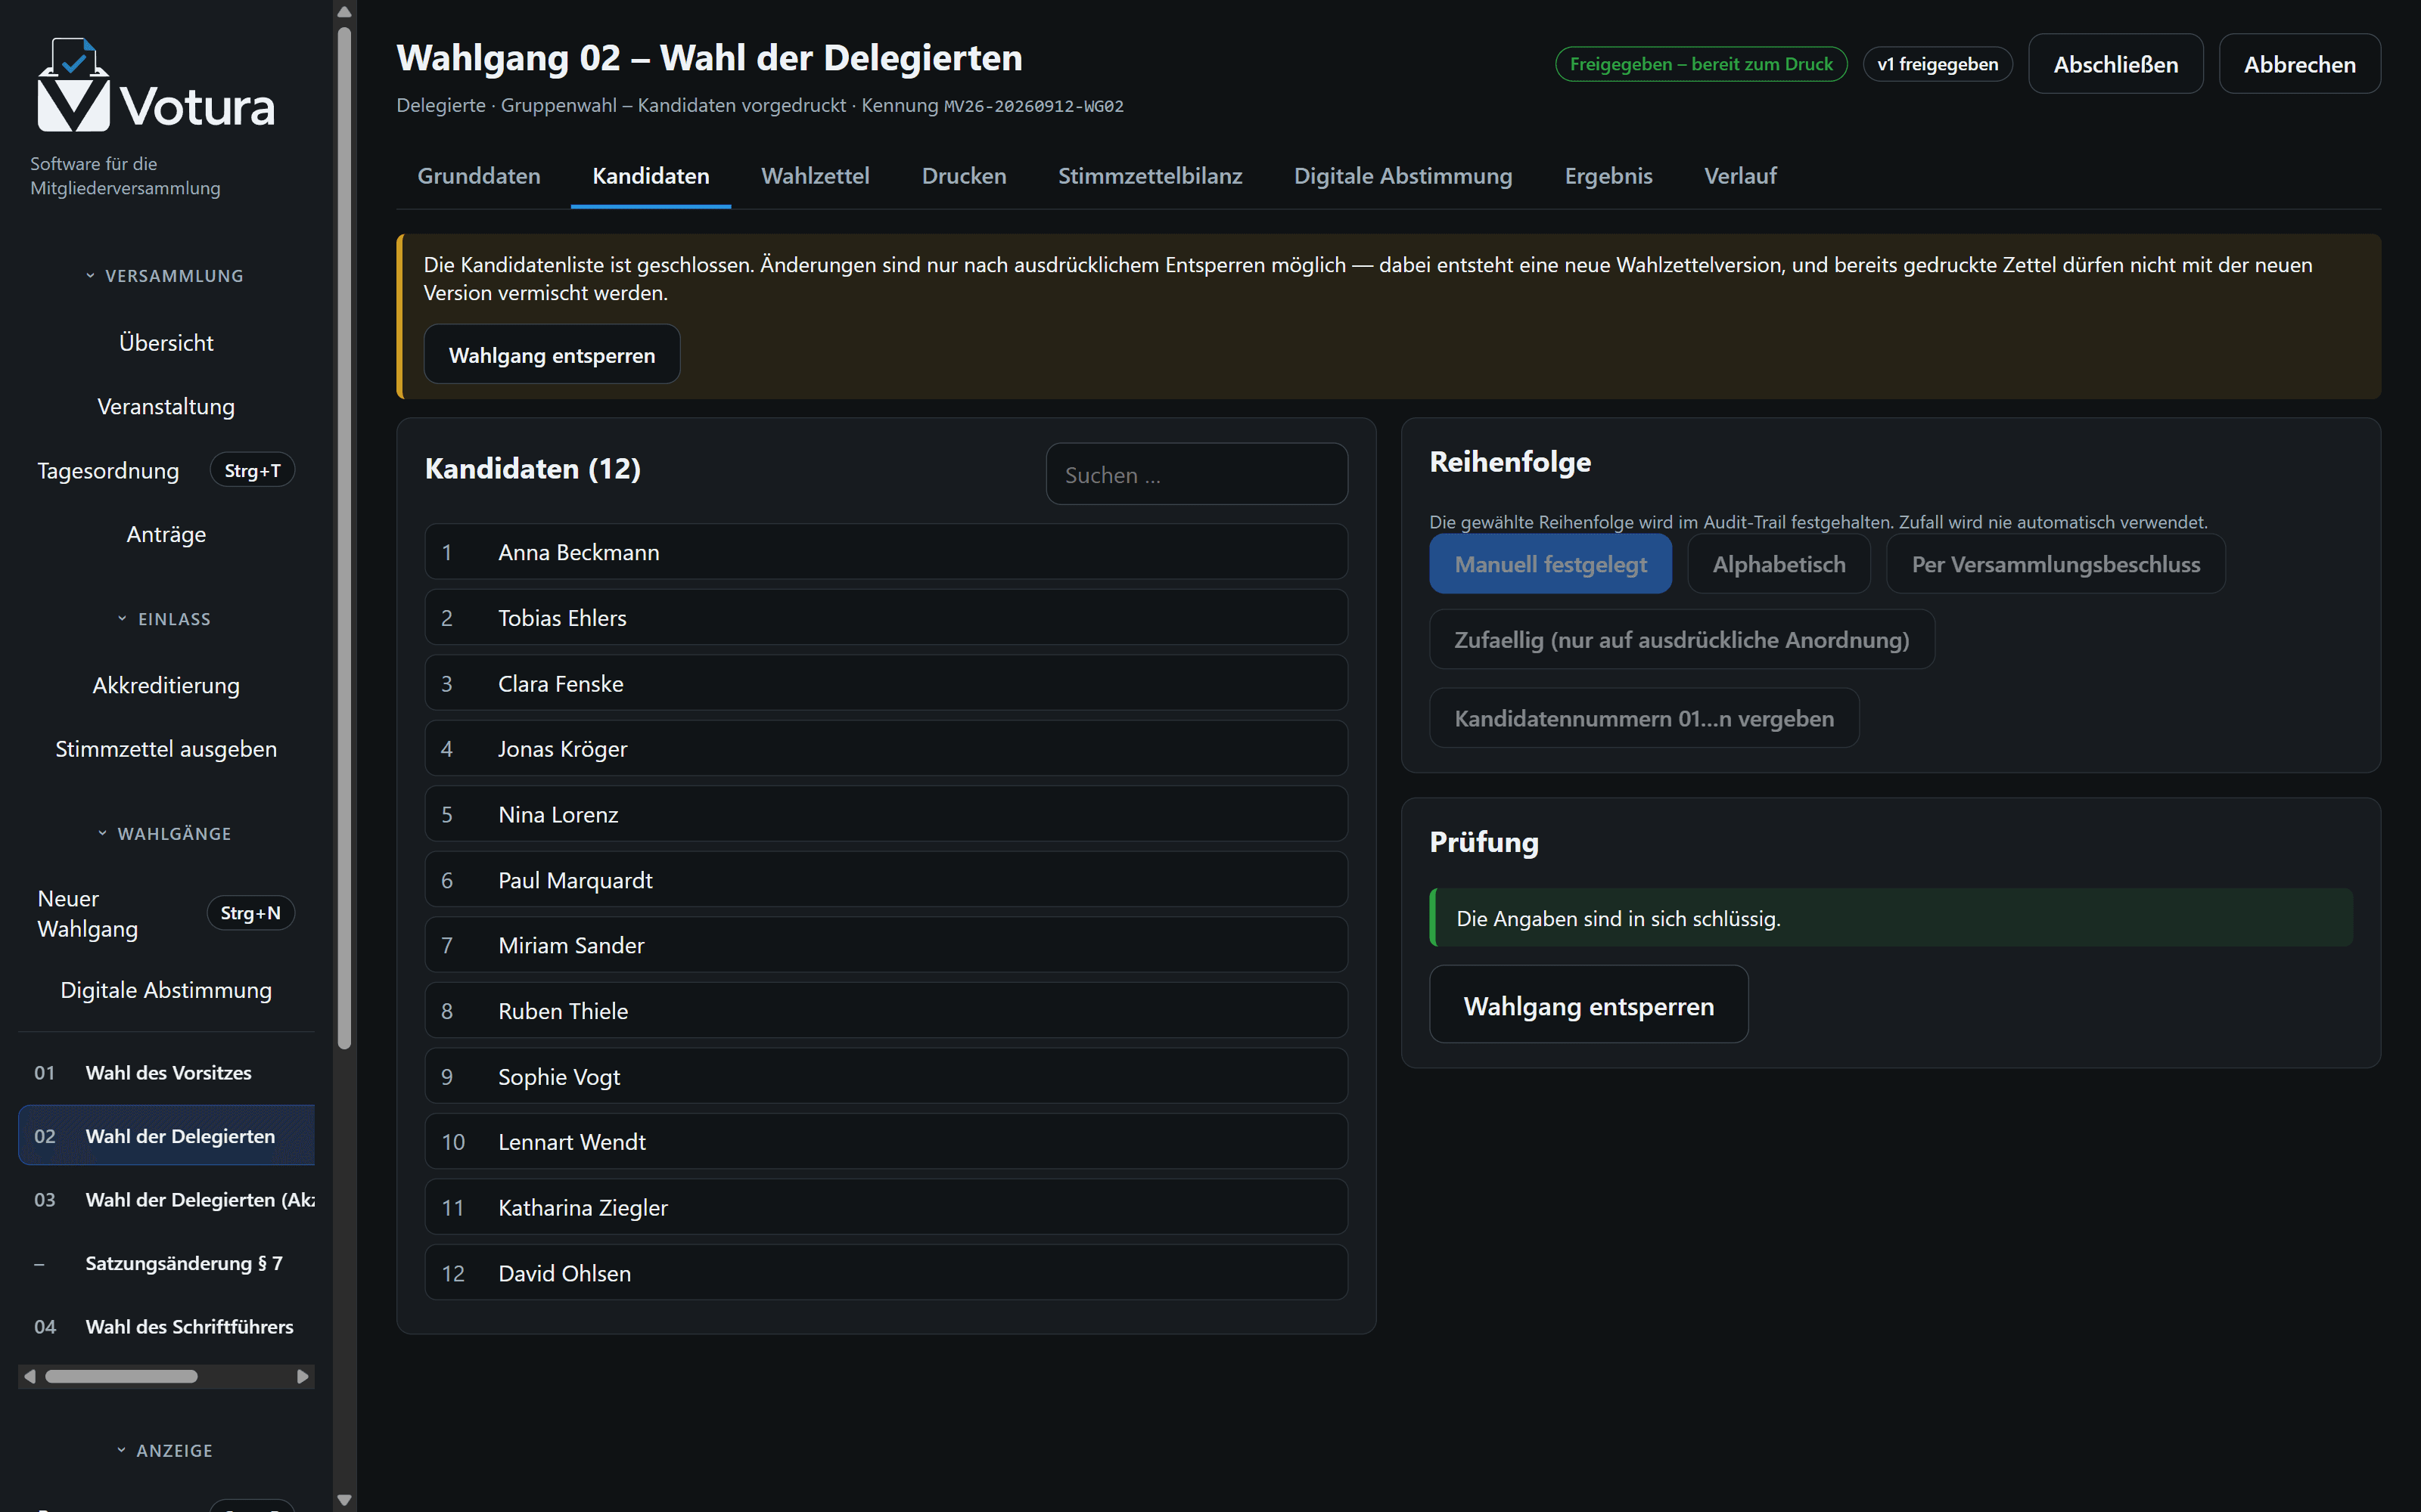Click the sidebar scroll-down arrow
The height and width of the screenshot is (1512, 2421).
[344, 1500]
